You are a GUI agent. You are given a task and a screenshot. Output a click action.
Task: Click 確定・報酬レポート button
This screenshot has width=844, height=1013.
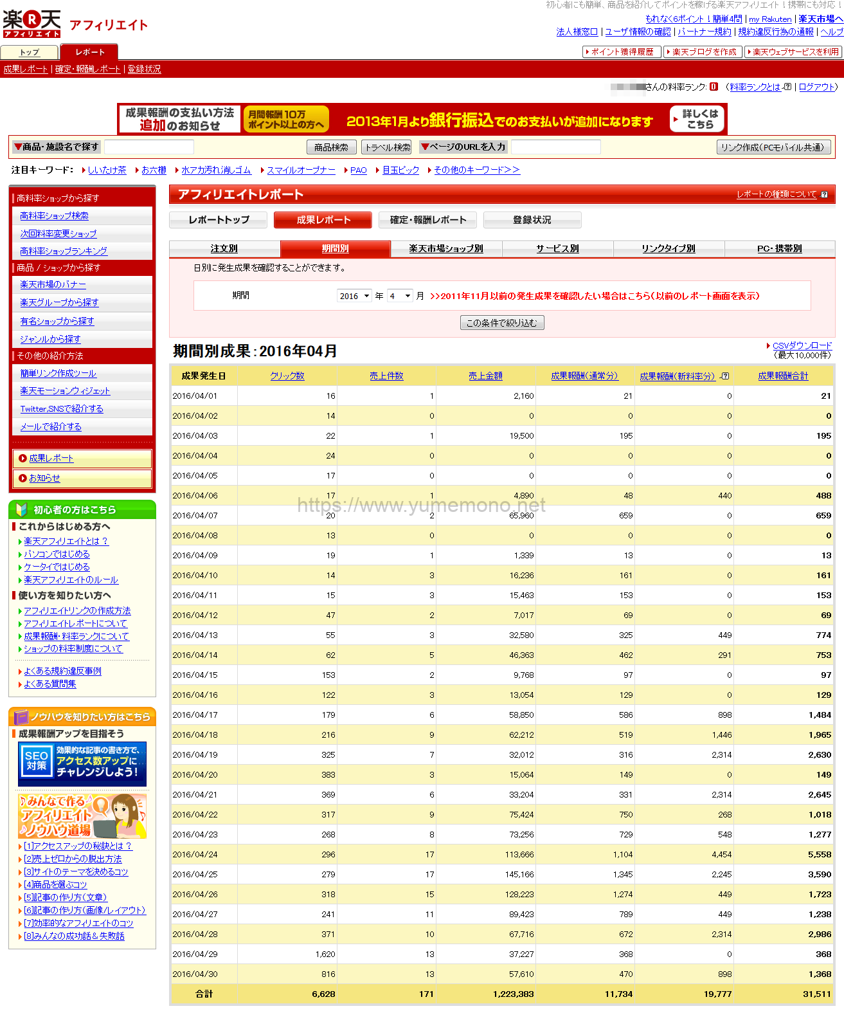click(x=427, y=220)
